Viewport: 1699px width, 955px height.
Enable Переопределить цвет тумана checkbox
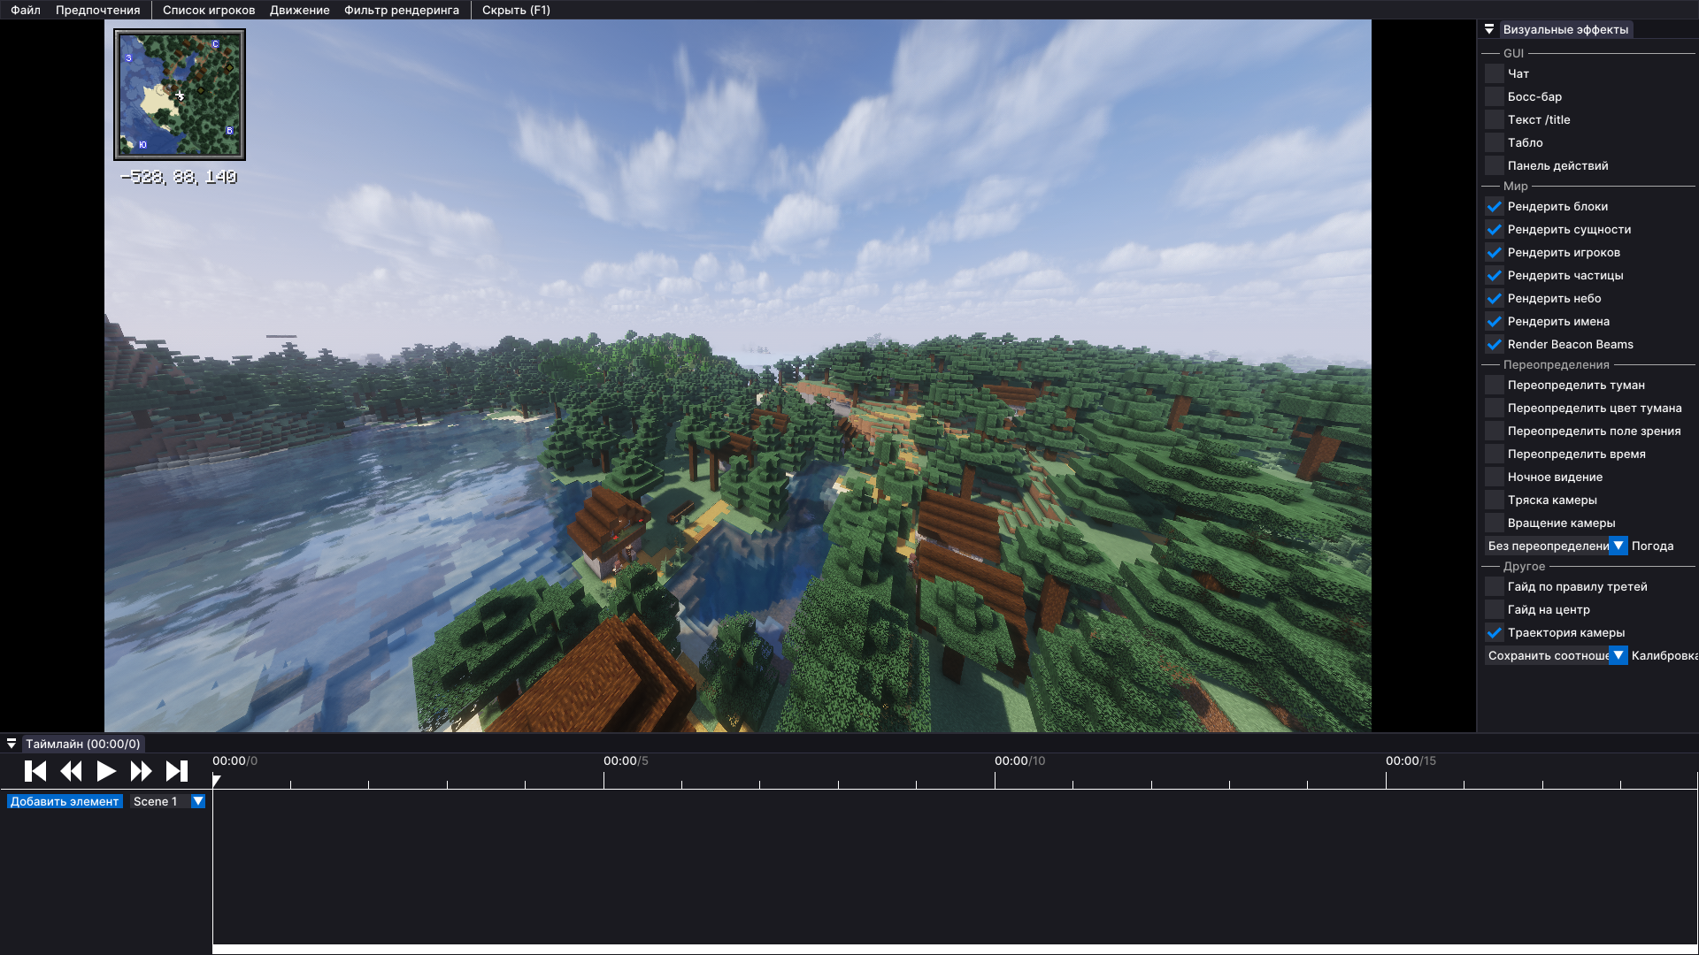coord(1495,408)
